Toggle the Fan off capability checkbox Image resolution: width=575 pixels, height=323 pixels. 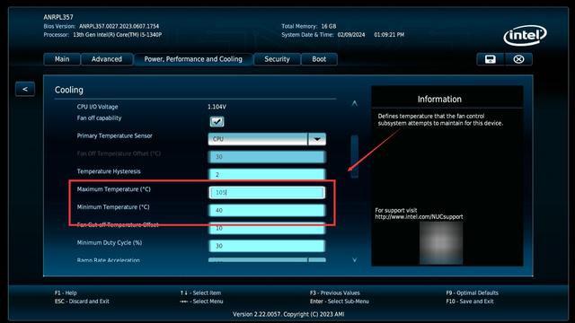(217, 122)
